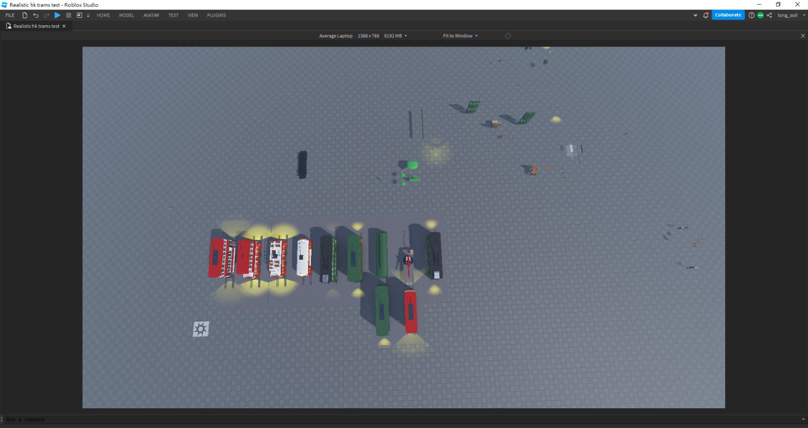Click the Redo arrow icon
The width and height of the screenshot is (808, 428).
[x=46, y=15]
